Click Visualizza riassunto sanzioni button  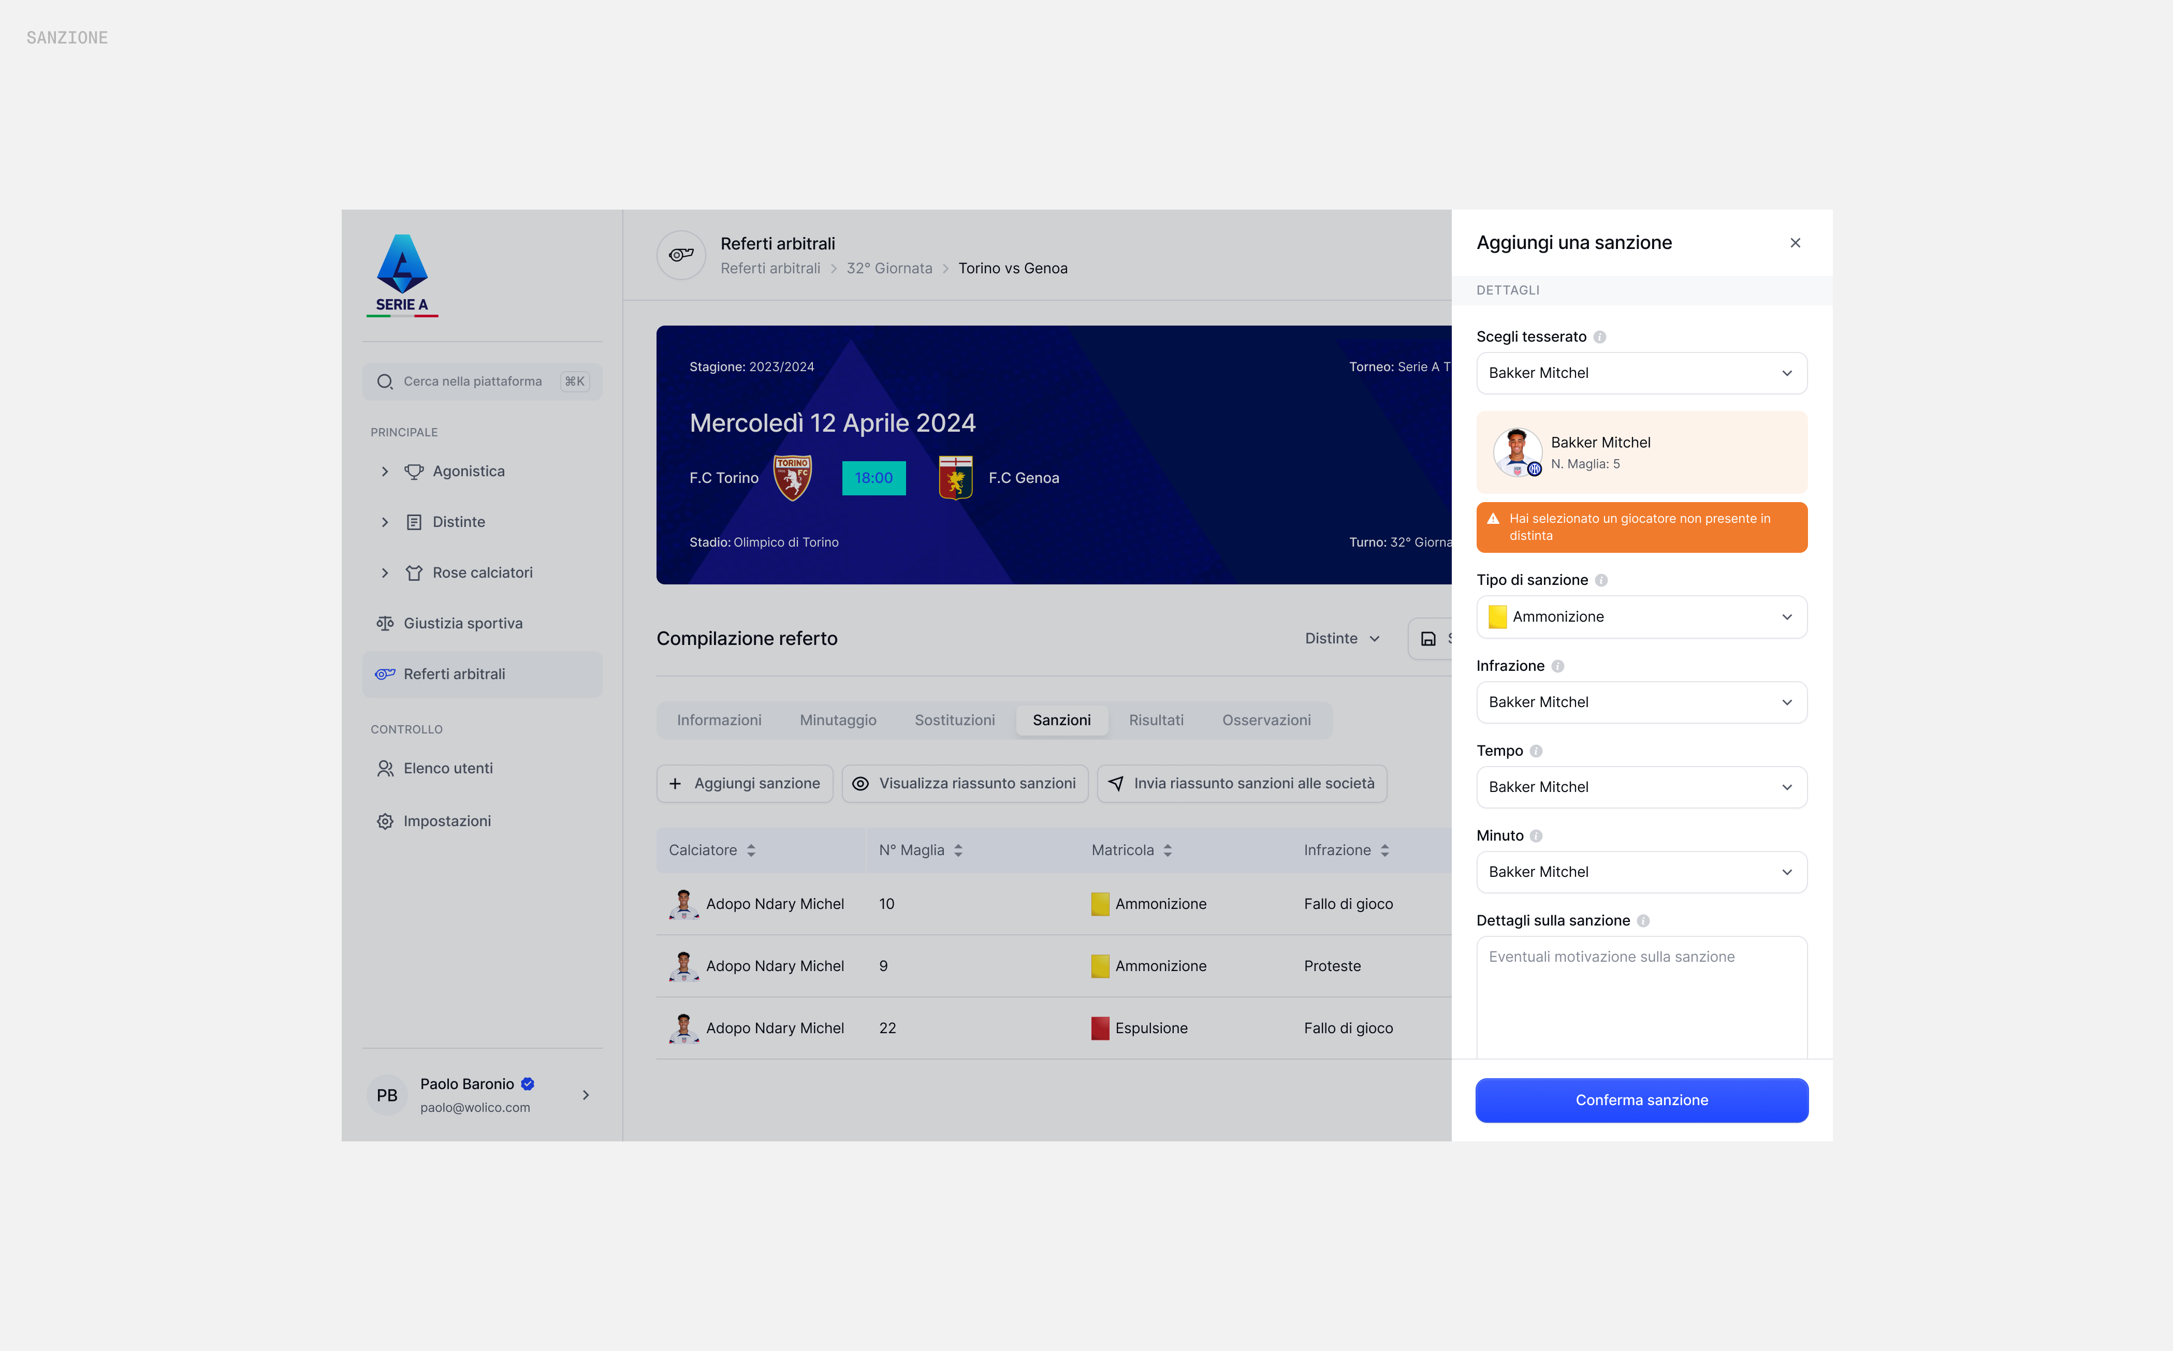[965, 784]
